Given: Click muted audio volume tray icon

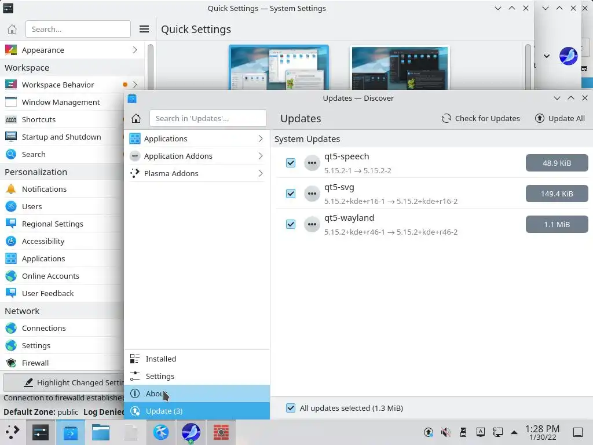Looking at the screenshot, I should point(446,432).
